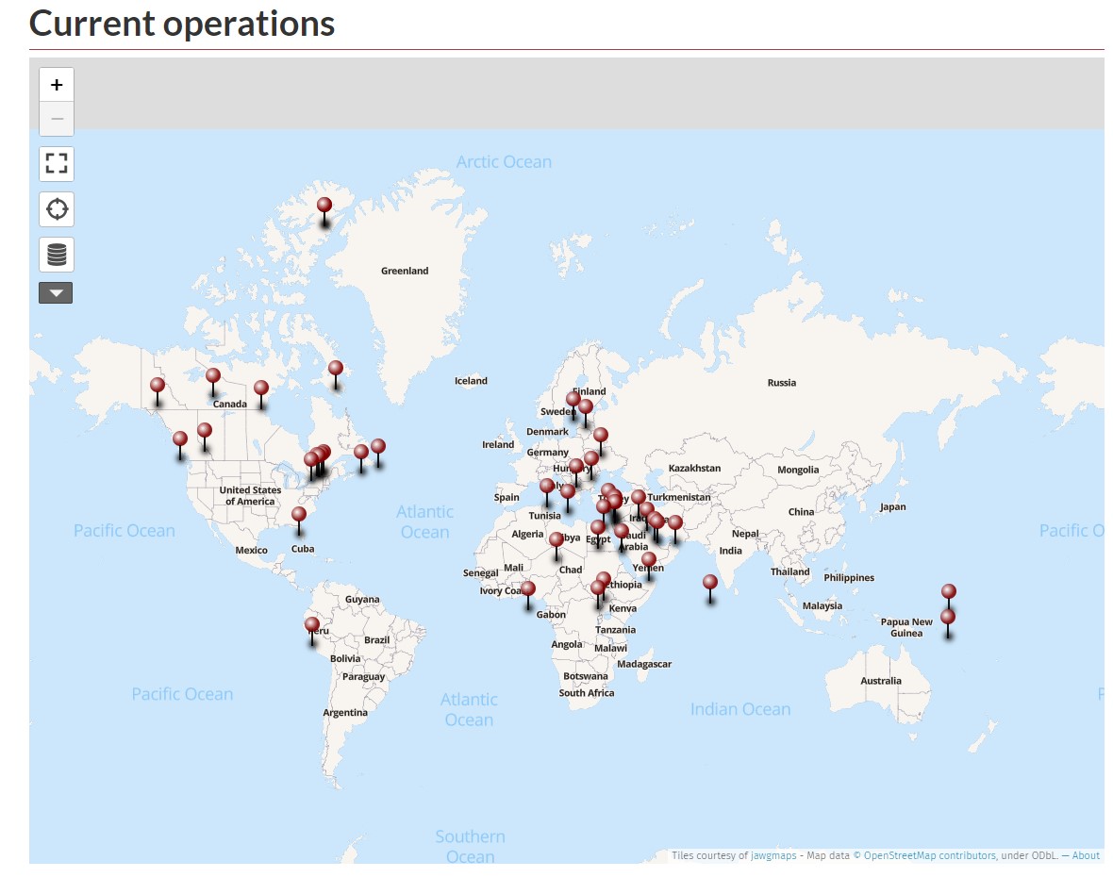The height and width of the screenshot is (877, 1113).
Task: Open the OpenStreetMap contributors link
Action: tap(929, 856)
